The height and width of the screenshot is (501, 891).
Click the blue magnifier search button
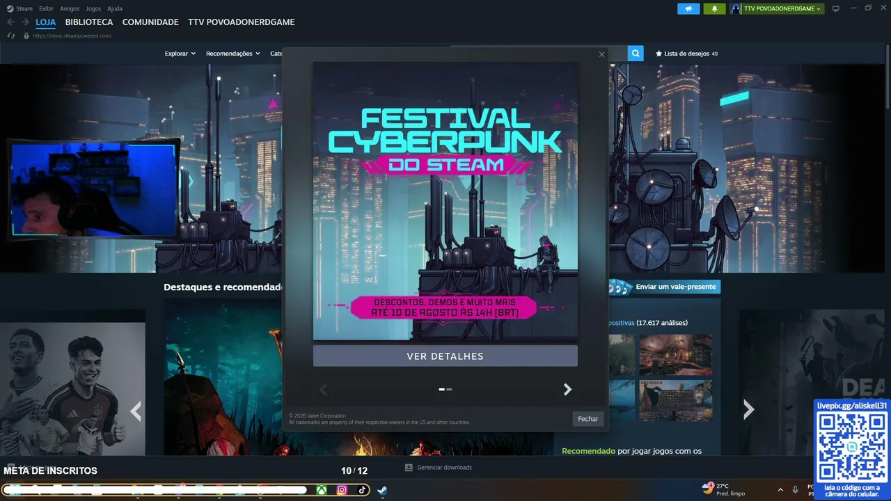pos(636,54)
